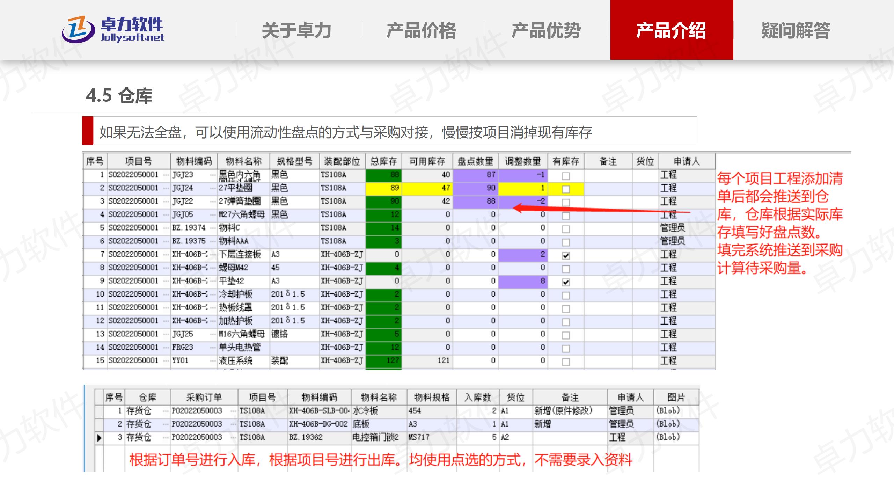894x503 pixels.
Task: Click 物料规格 value MS717
Action: coord(419,438)
